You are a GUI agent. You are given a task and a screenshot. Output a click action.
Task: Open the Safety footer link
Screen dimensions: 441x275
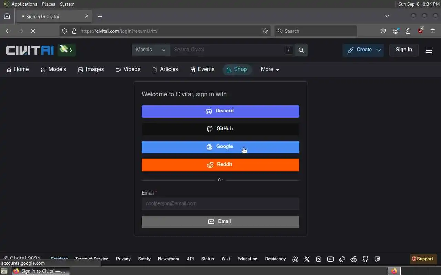[x=144, y=259]
